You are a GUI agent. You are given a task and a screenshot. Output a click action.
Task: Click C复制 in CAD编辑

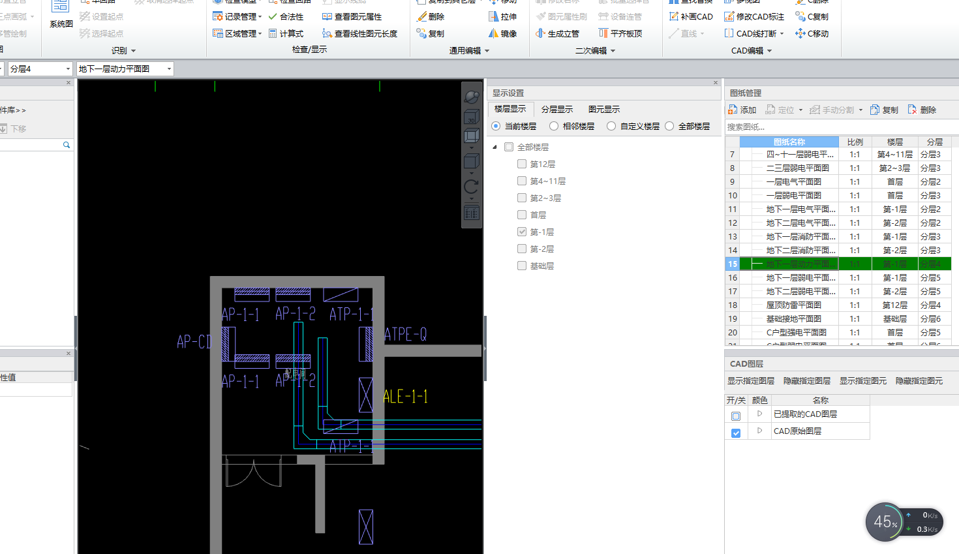point(812,16)
